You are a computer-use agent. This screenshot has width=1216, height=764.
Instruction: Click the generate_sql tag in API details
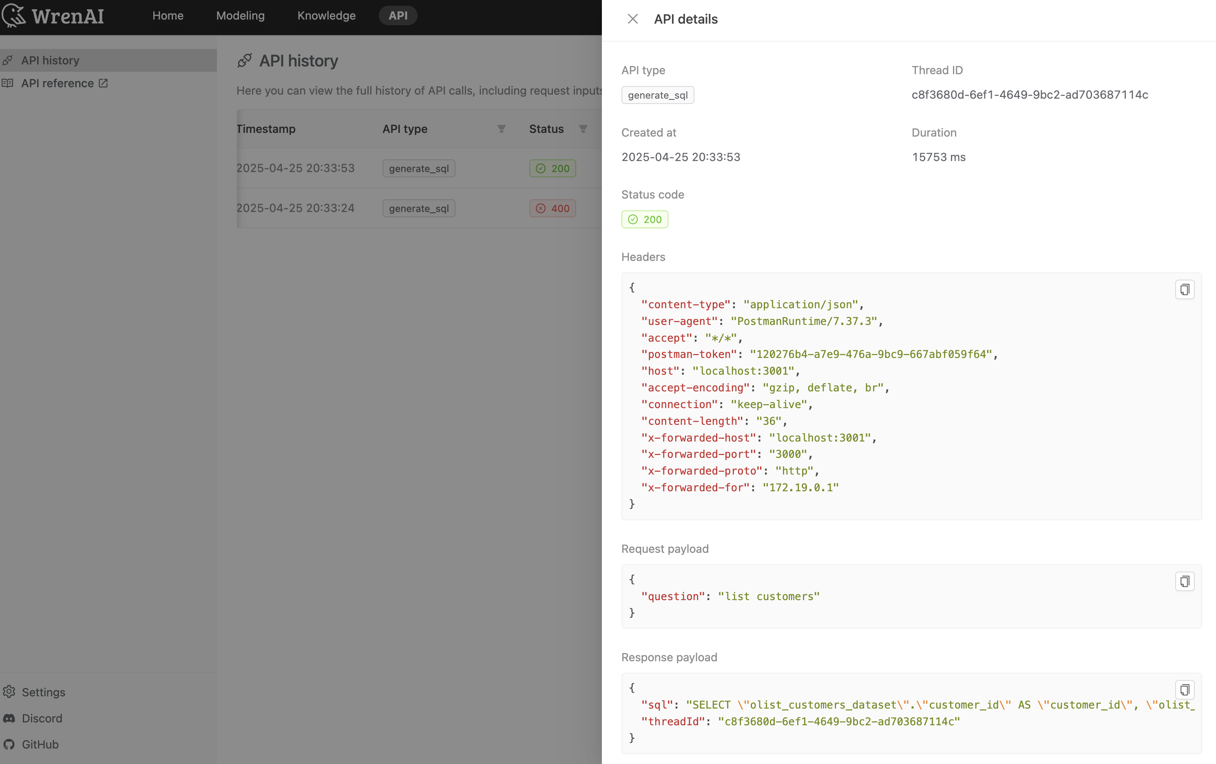(x=657, y=95)
